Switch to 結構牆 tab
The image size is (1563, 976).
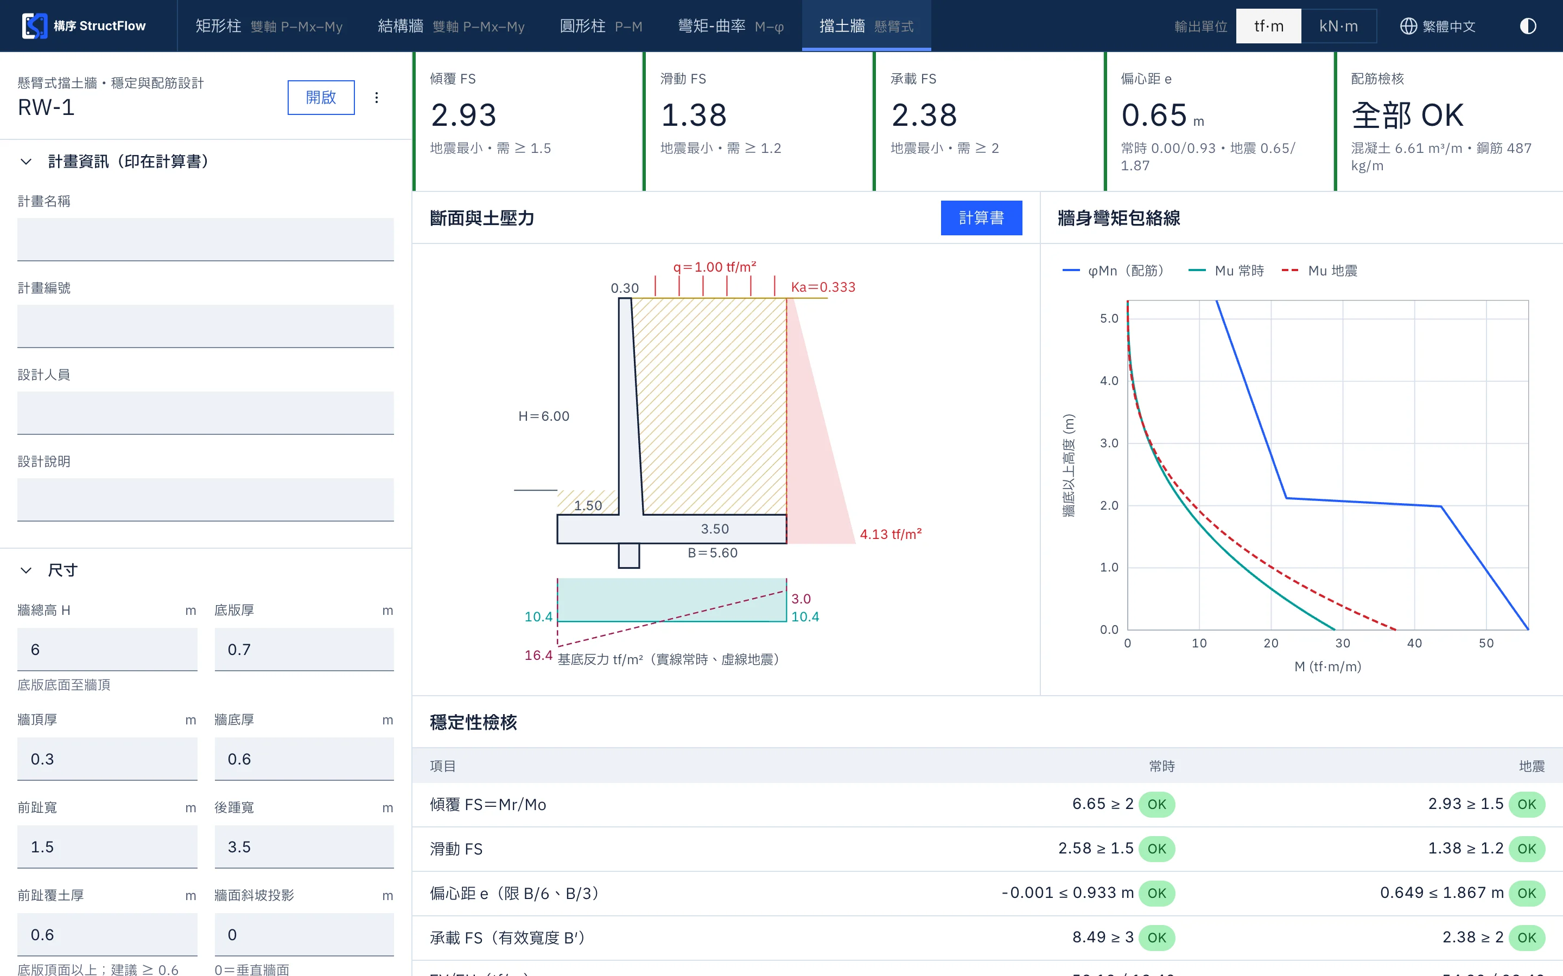tap(451, 26)
